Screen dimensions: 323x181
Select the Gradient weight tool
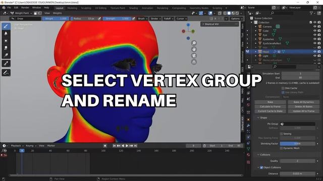pyautogui.click(x=6, y=55)
